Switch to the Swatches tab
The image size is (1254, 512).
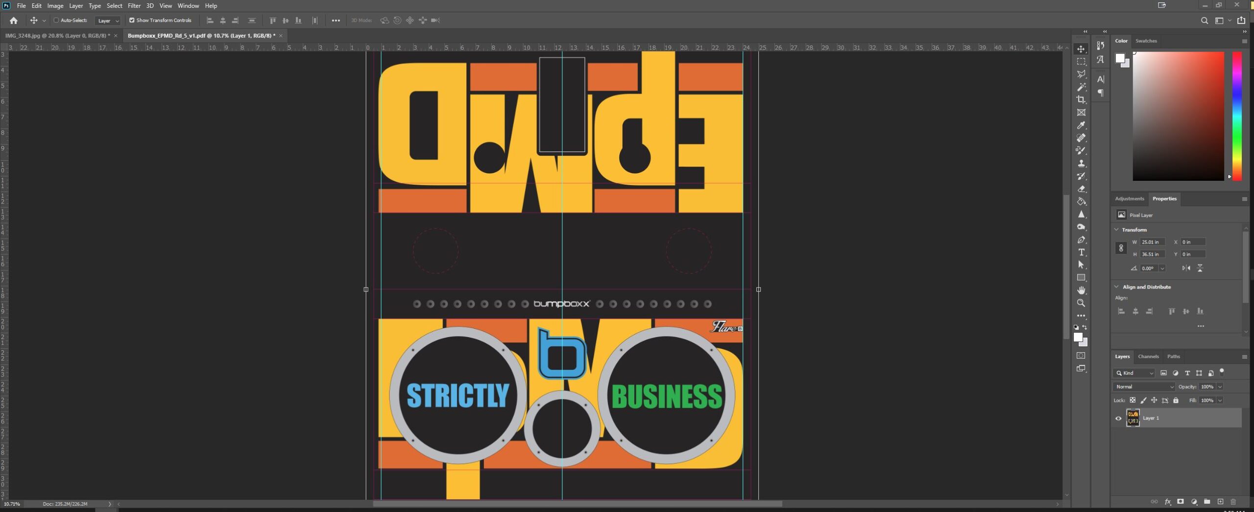point(1146,41)
